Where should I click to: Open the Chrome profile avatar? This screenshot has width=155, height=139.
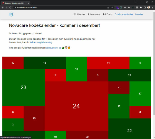(x=149, y=7)
